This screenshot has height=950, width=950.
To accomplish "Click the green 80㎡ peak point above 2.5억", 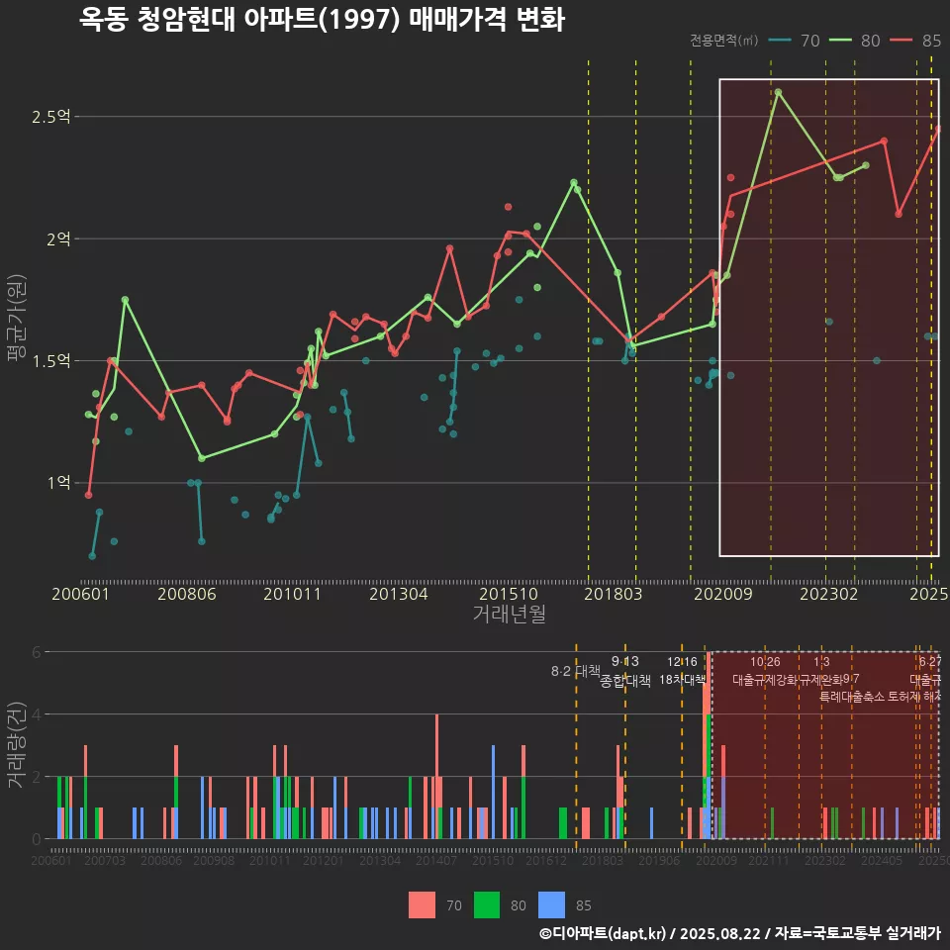I will point(778,92).
